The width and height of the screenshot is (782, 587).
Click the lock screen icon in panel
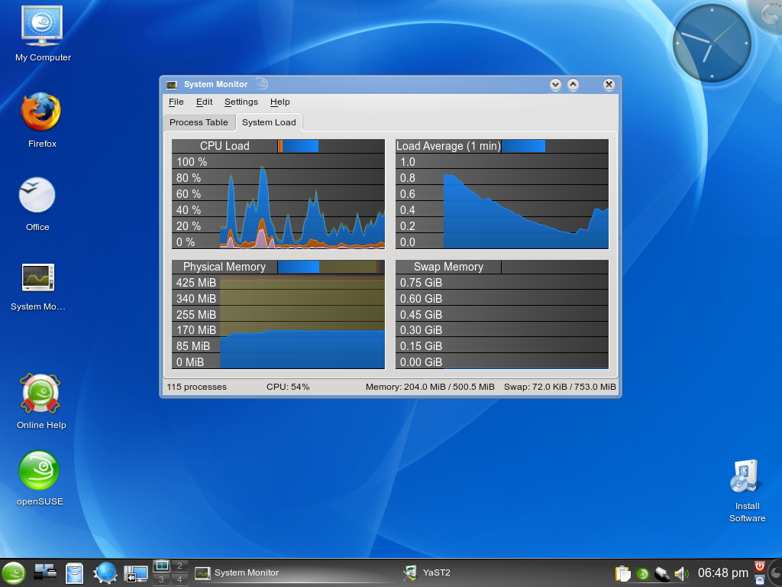coord(760,580)
